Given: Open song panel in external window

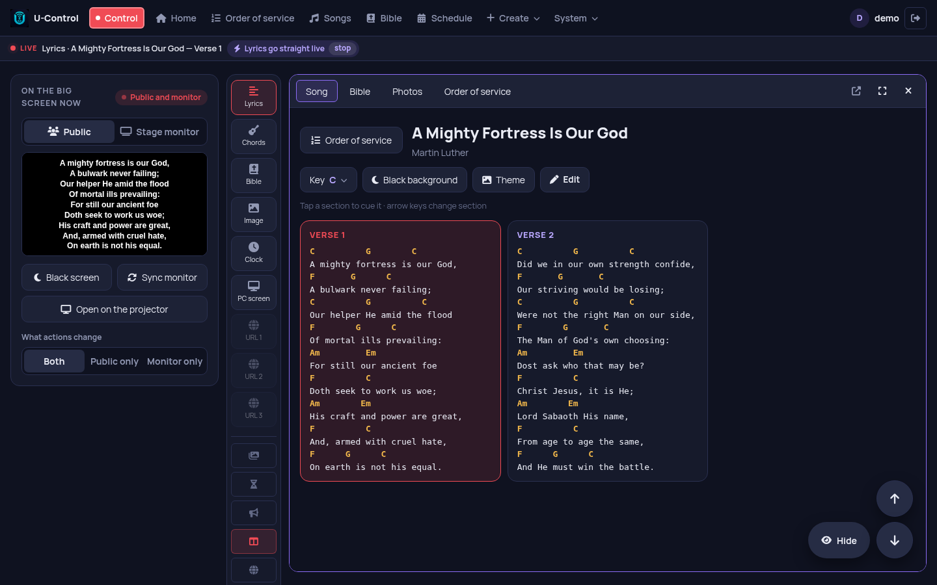Looking at the screenshot, I should (856, 91).
